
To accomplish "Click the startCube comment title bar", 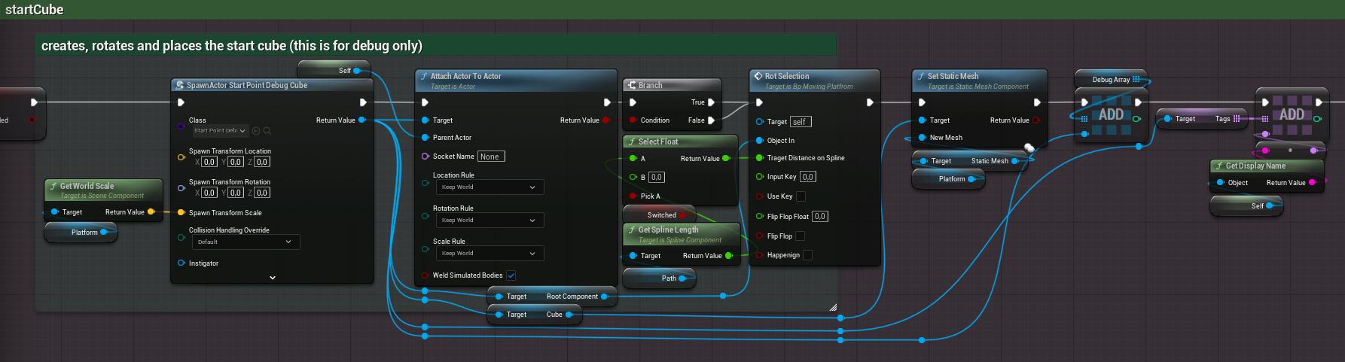I will [35, 10].
